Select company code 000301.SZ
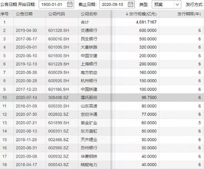 point(58,131)
